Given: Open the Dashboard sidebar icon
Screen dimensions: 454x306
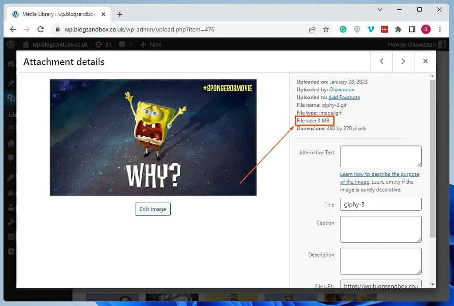Looking at the screenshot, I should click(11, 64).
